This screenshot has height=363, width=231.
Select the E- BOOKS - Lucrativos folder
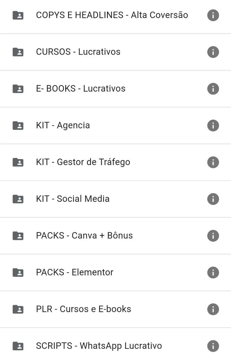(115, 89)
